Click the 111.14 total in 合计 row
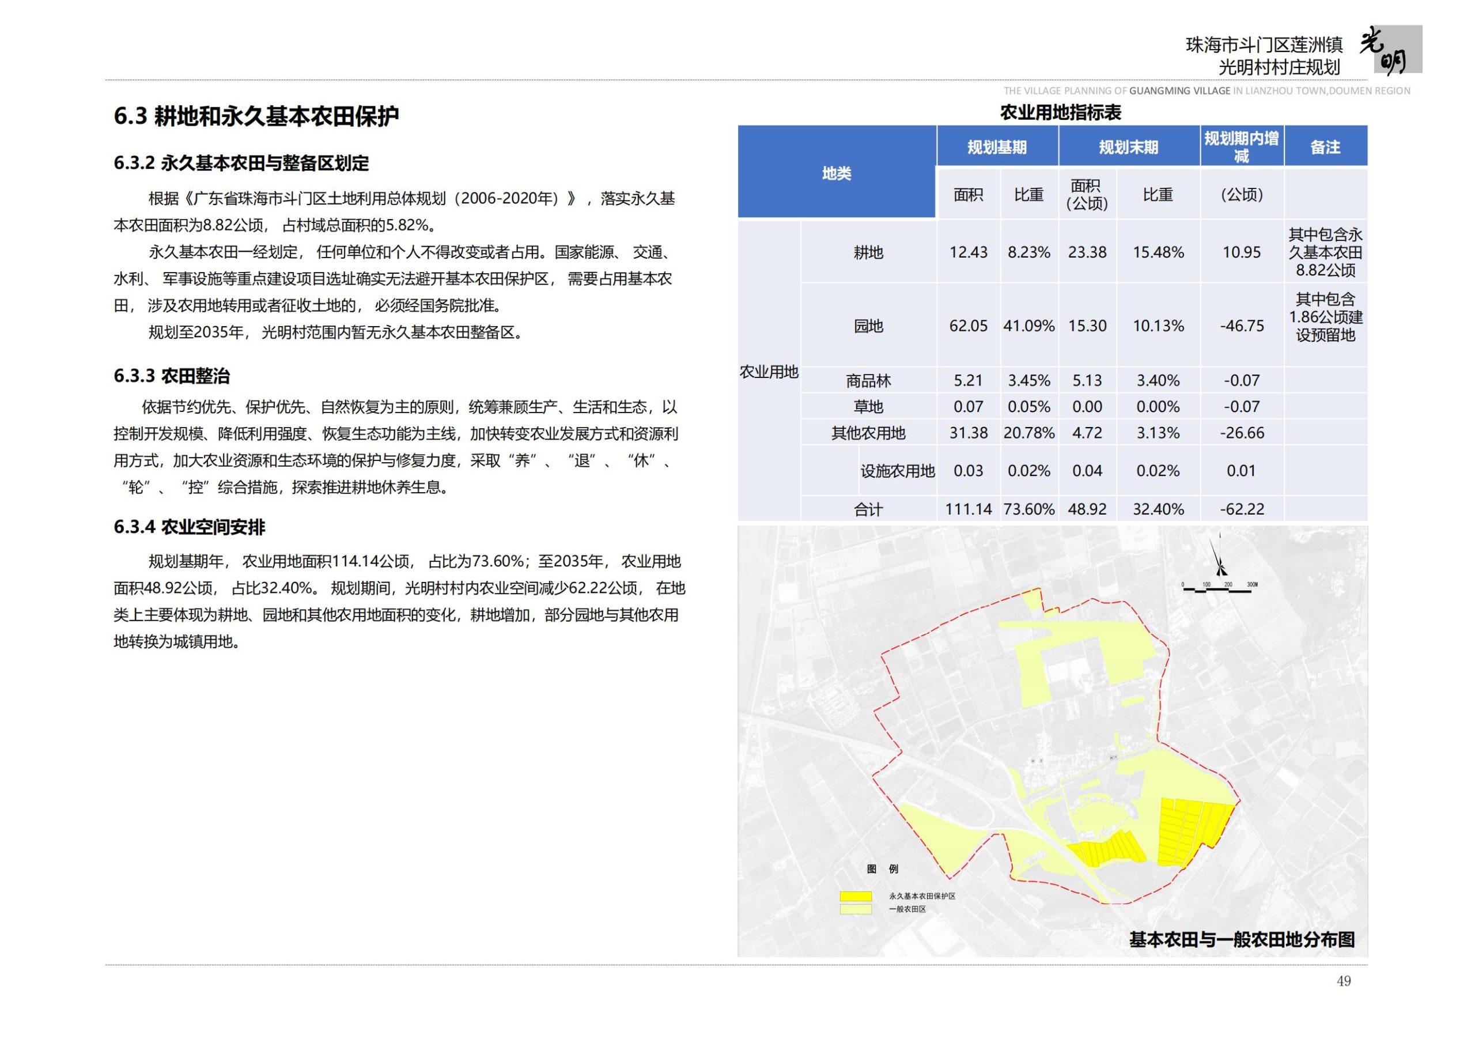 point(968,509)
